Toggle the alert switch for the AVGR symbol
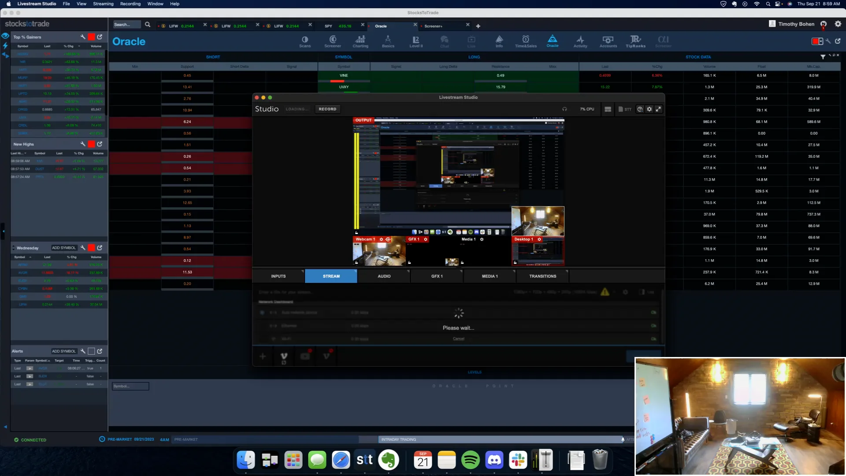 click(30, 368)
